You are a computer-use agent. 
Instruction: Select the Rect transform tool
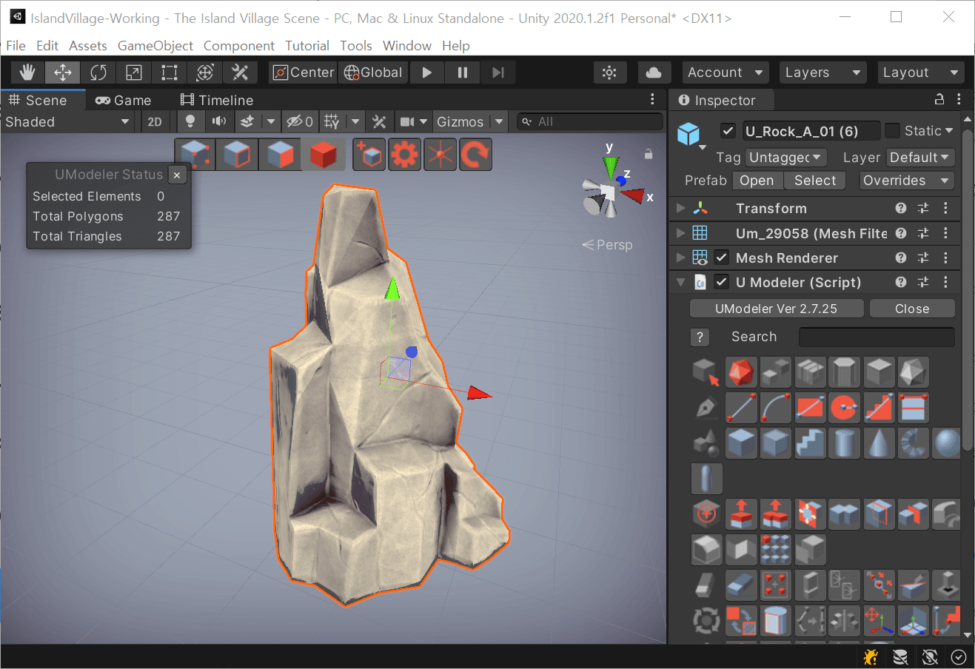point(170,73)
